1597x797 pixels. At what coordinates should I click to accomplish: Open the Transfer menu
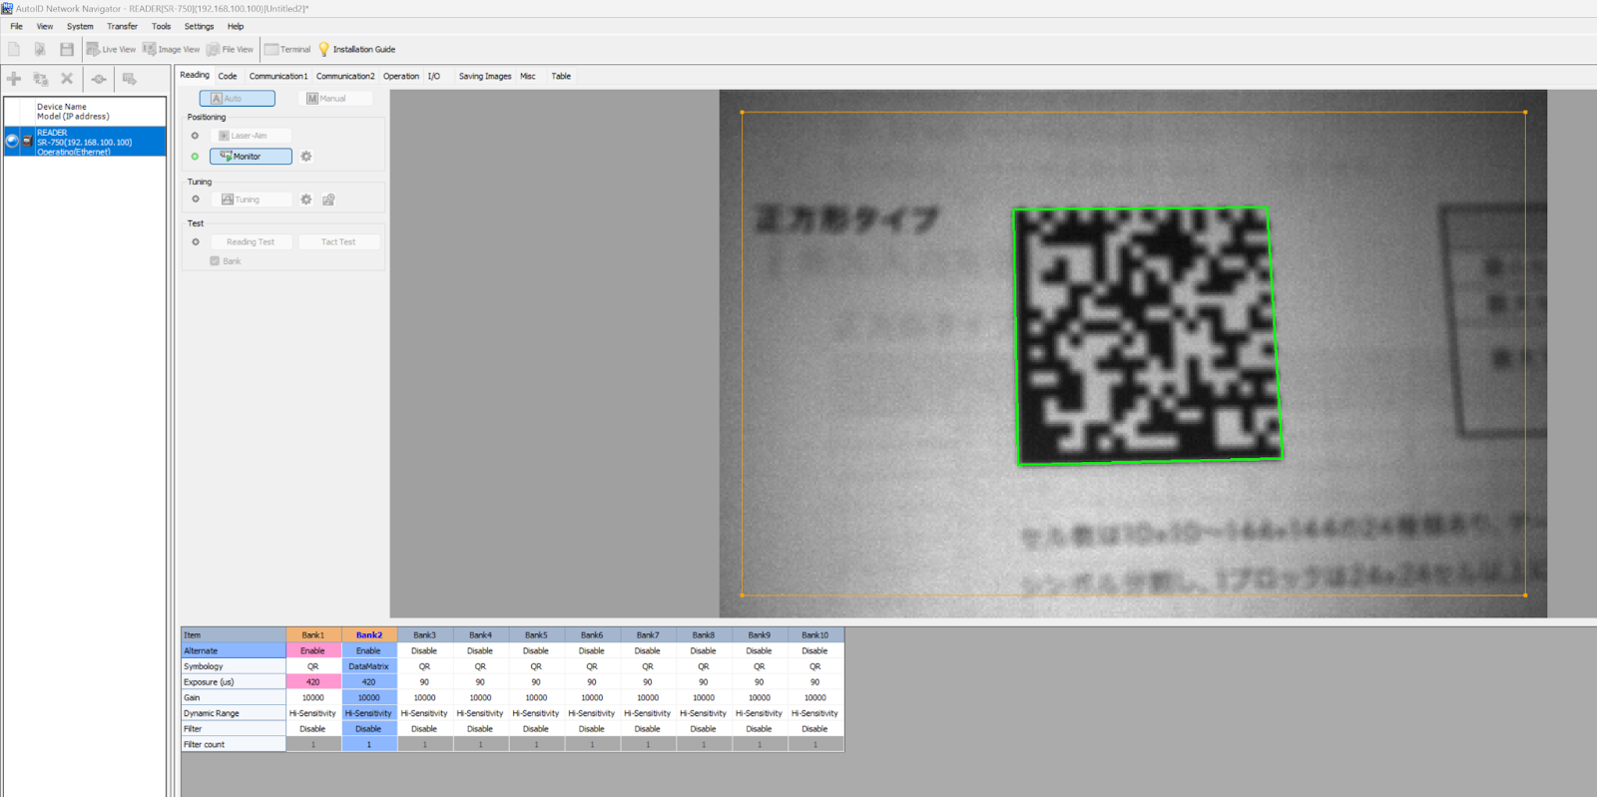coord(123,27)
